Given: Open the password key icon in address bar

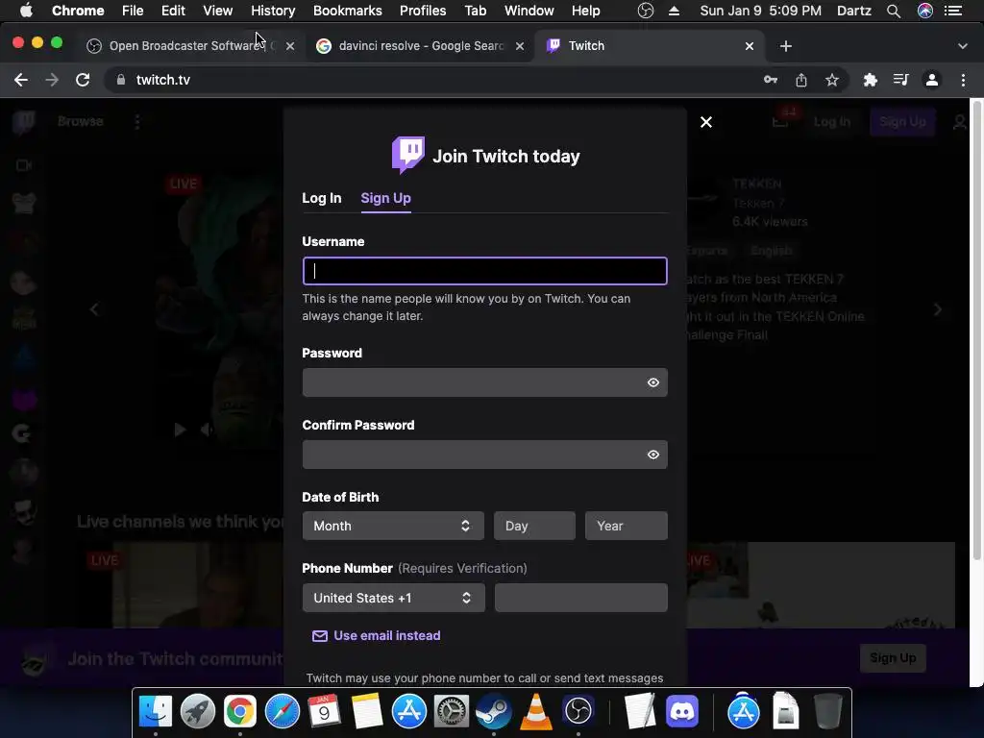Looking at the screenshot, I should 771,80.
